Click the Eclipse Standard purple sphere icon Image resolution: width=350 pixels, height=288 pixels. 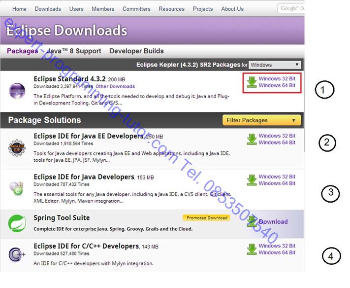pos(17,91)
